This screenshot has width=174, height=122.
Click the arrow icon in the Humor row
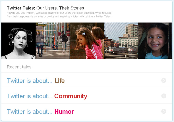point(164,111)
